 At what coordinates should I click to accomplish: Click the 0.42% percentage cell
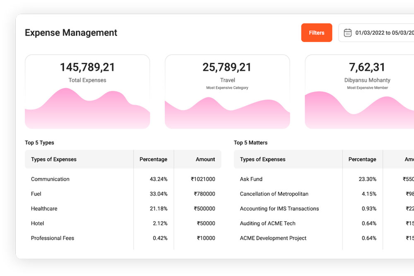coord(160,238)
